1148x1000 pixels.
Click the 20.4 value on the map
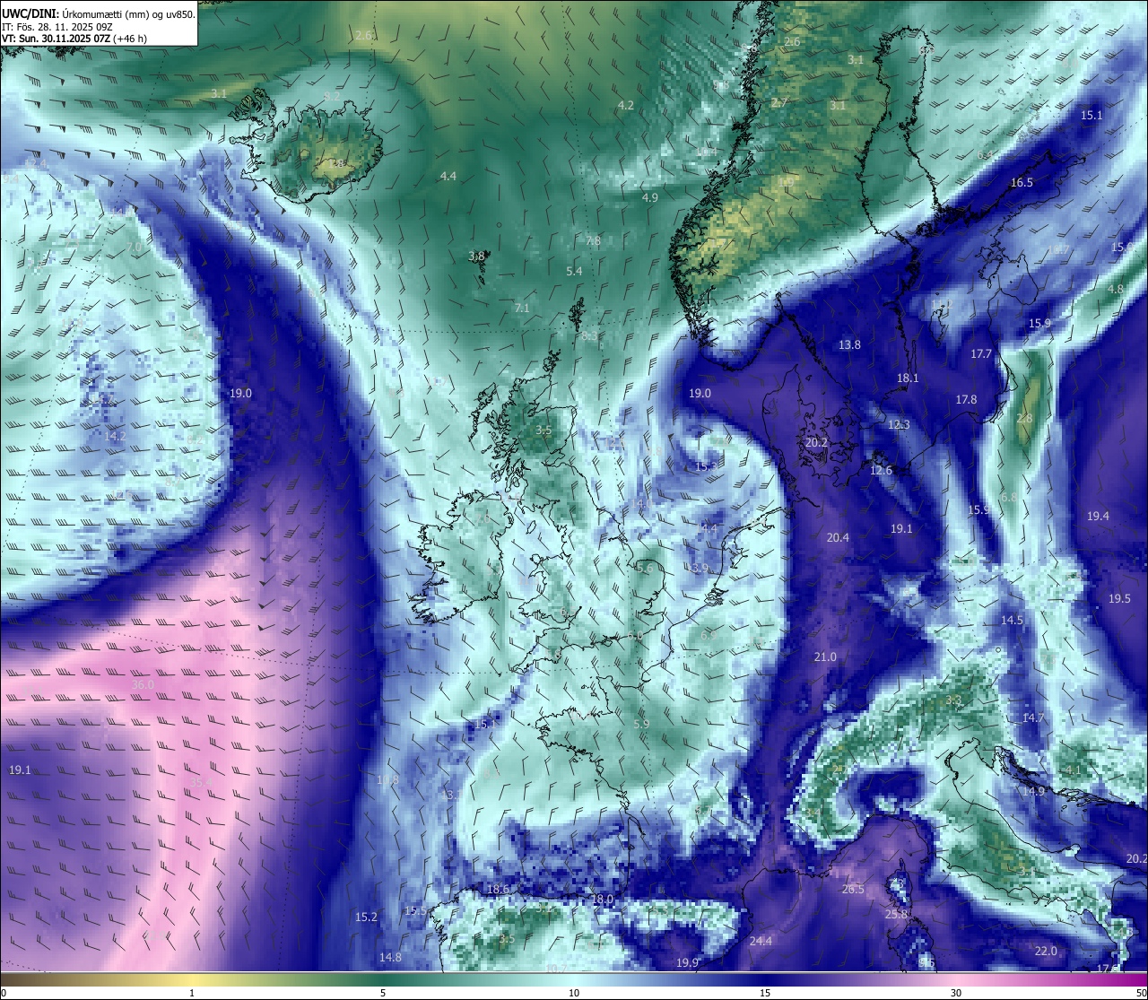click(838, 537)
